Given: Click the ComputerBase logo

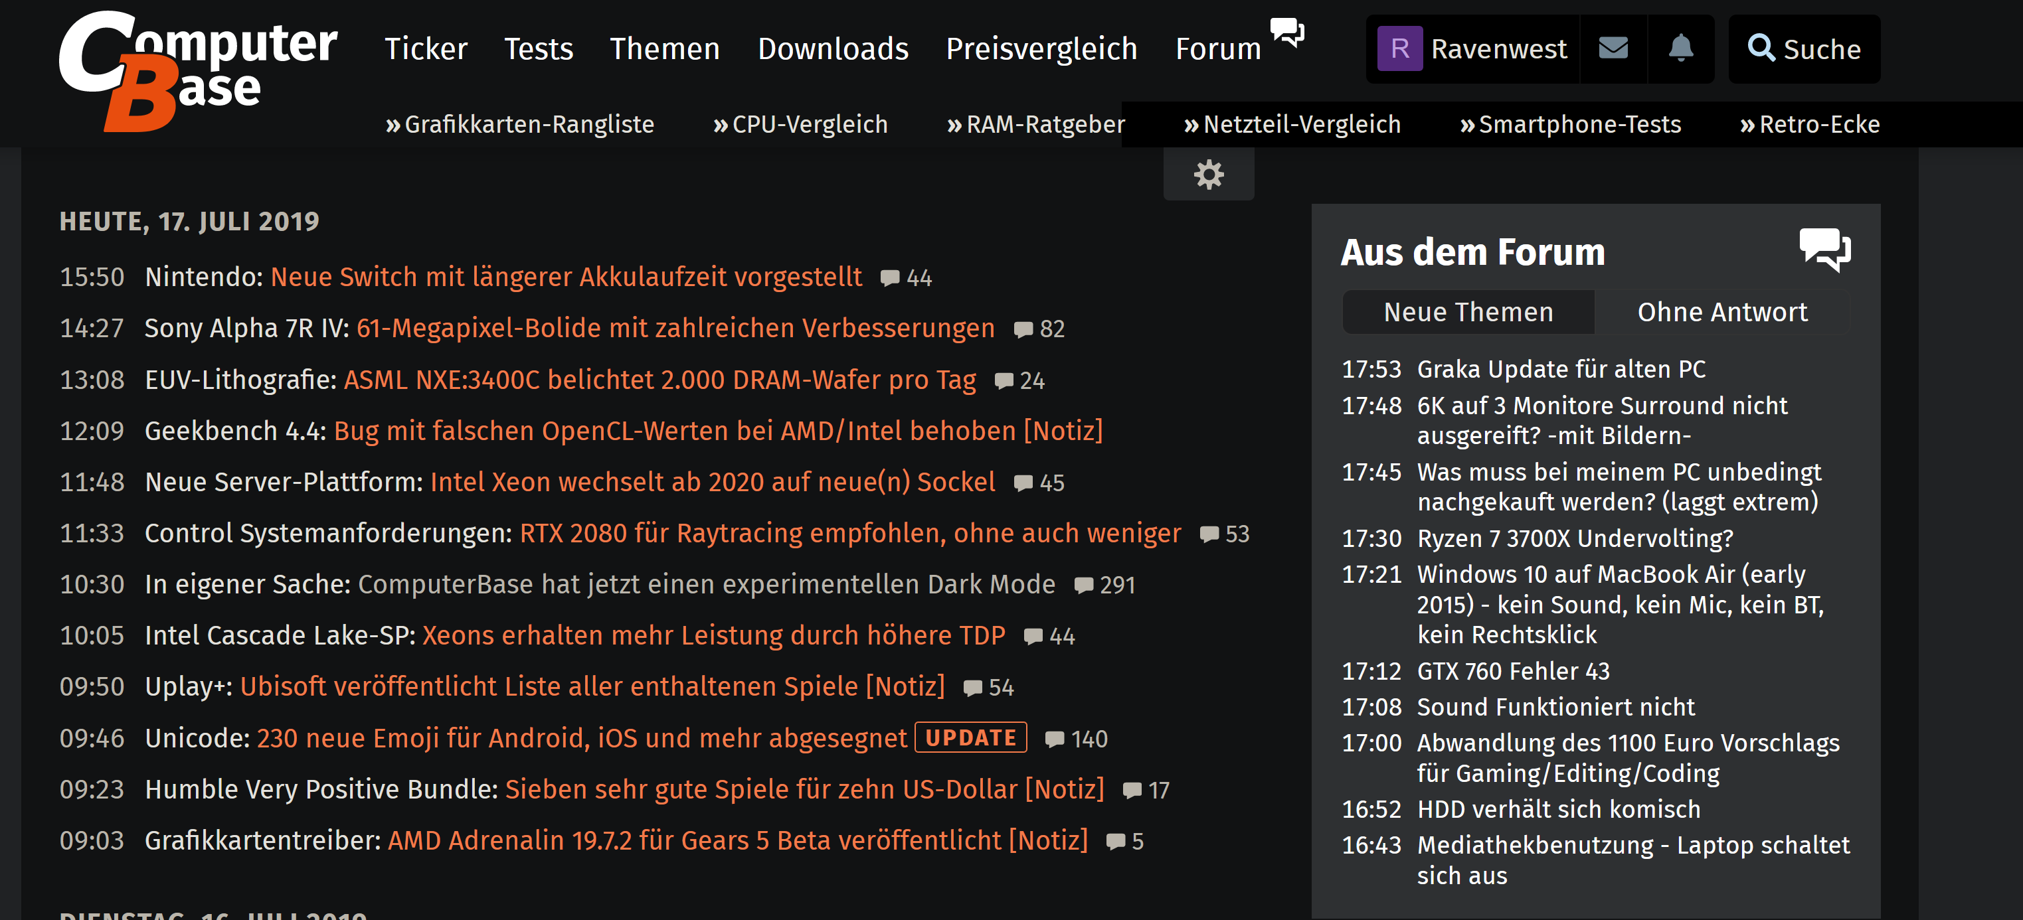Looking at the screenshot, I should (197, 70).
